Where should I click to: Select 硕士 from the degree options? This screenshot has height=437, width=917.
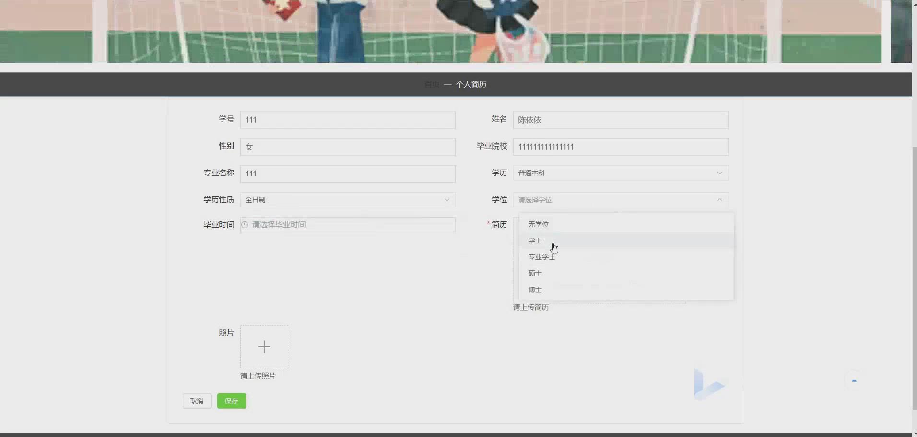coord(534,273)
